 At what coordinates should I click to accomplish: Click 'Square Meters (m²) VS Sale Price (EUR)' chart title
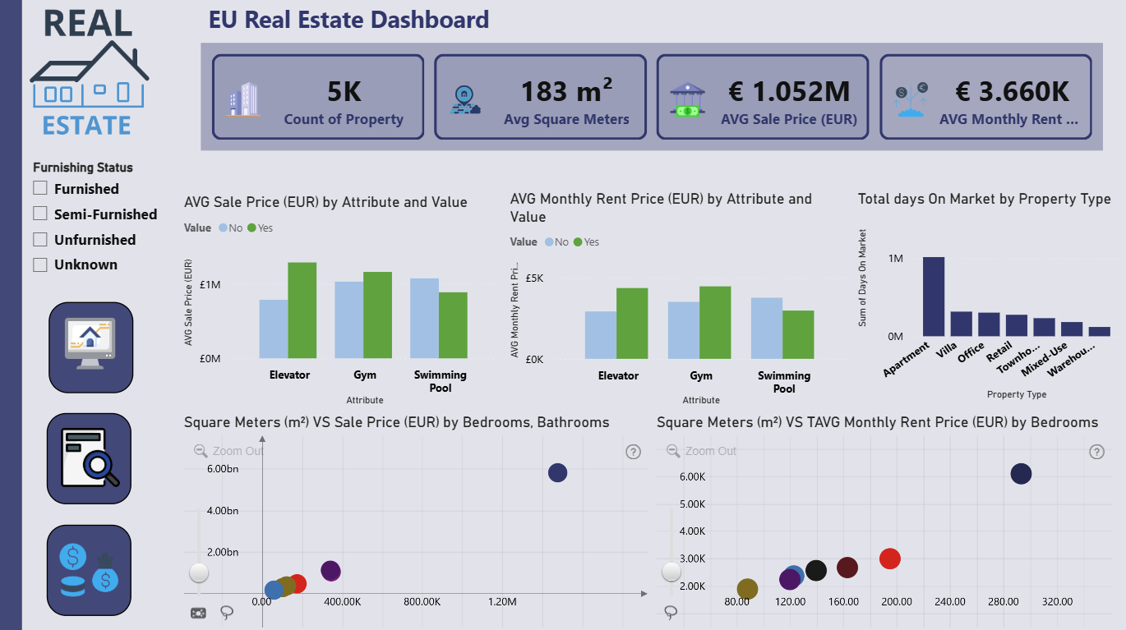(397, 422)
